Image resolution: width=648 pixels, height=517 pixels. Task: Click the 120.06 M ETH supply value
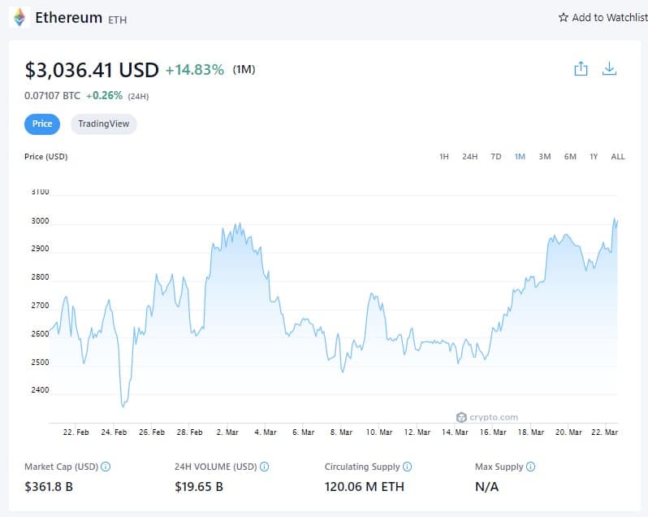click(364, 486)
